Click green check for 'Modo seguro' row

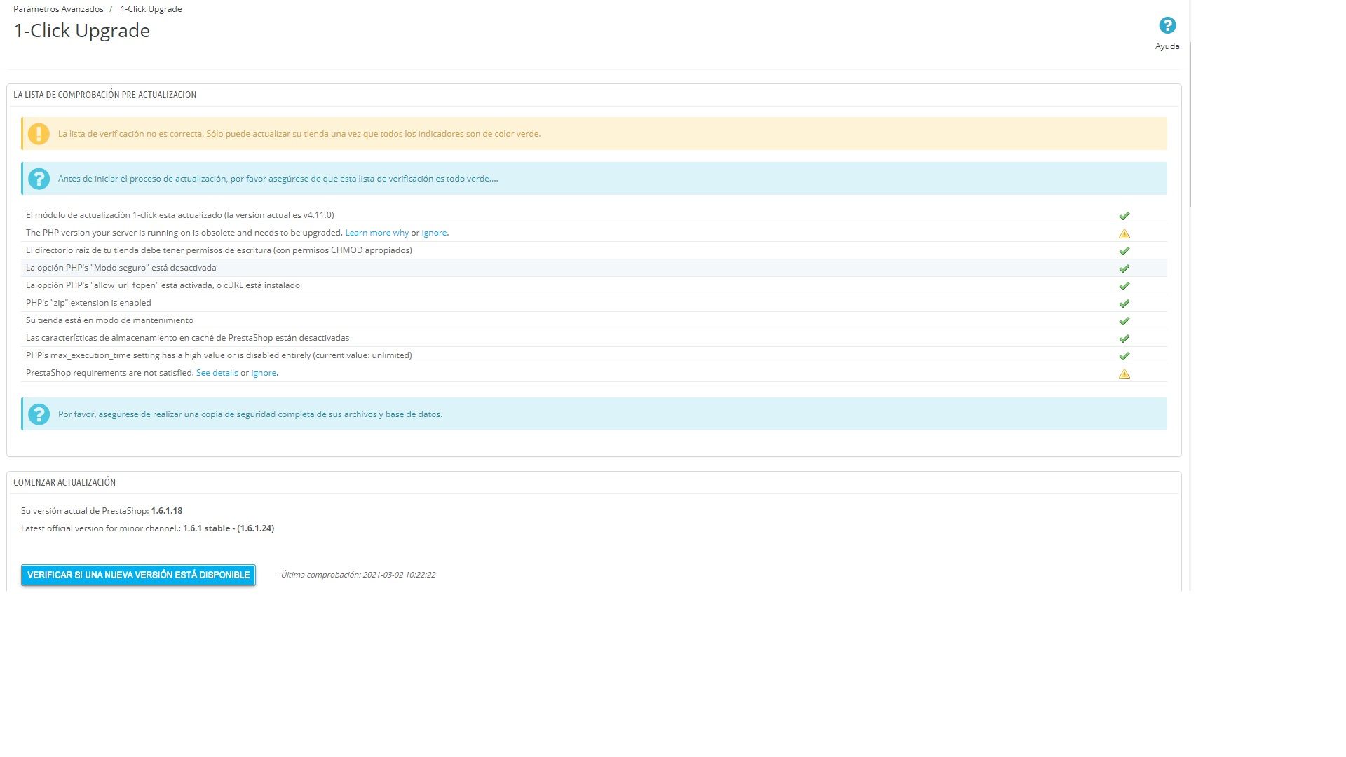click(x=1124, y=268)
